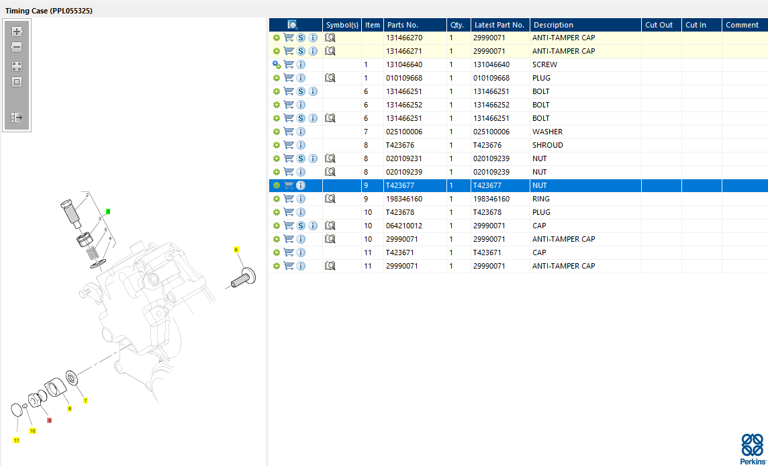Click RING description text
This screenshot has height=466, width=768.
(541, 199)
